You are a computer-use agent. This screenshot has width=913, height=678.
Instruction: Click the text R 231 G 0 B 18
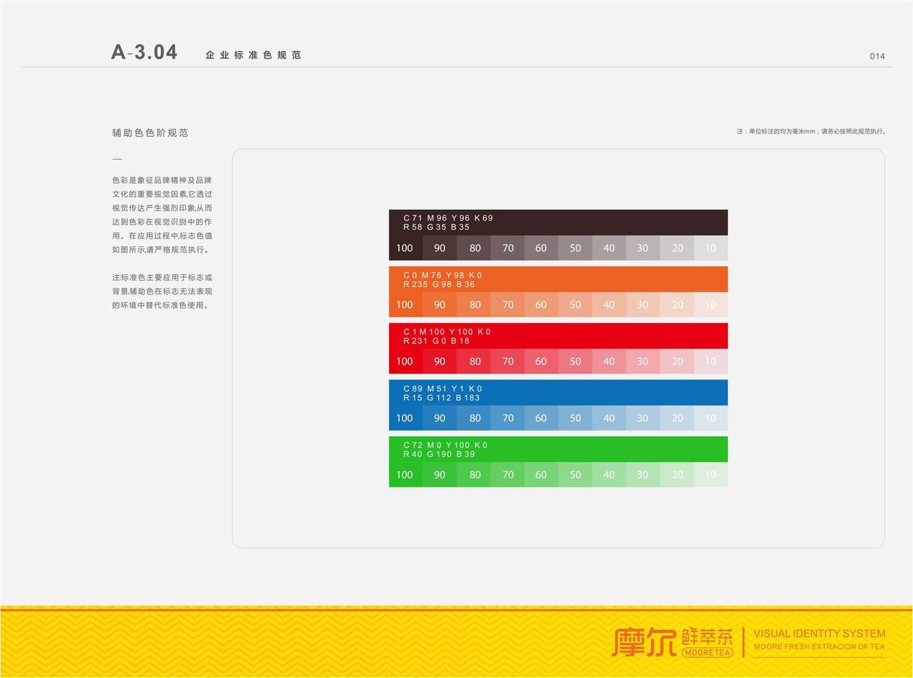click(x=436, y=341)
